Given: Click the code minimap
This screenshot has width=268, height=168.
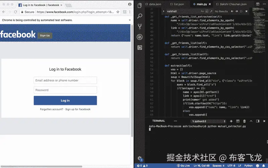Looking at the screenshot, I should pos(259,31).
